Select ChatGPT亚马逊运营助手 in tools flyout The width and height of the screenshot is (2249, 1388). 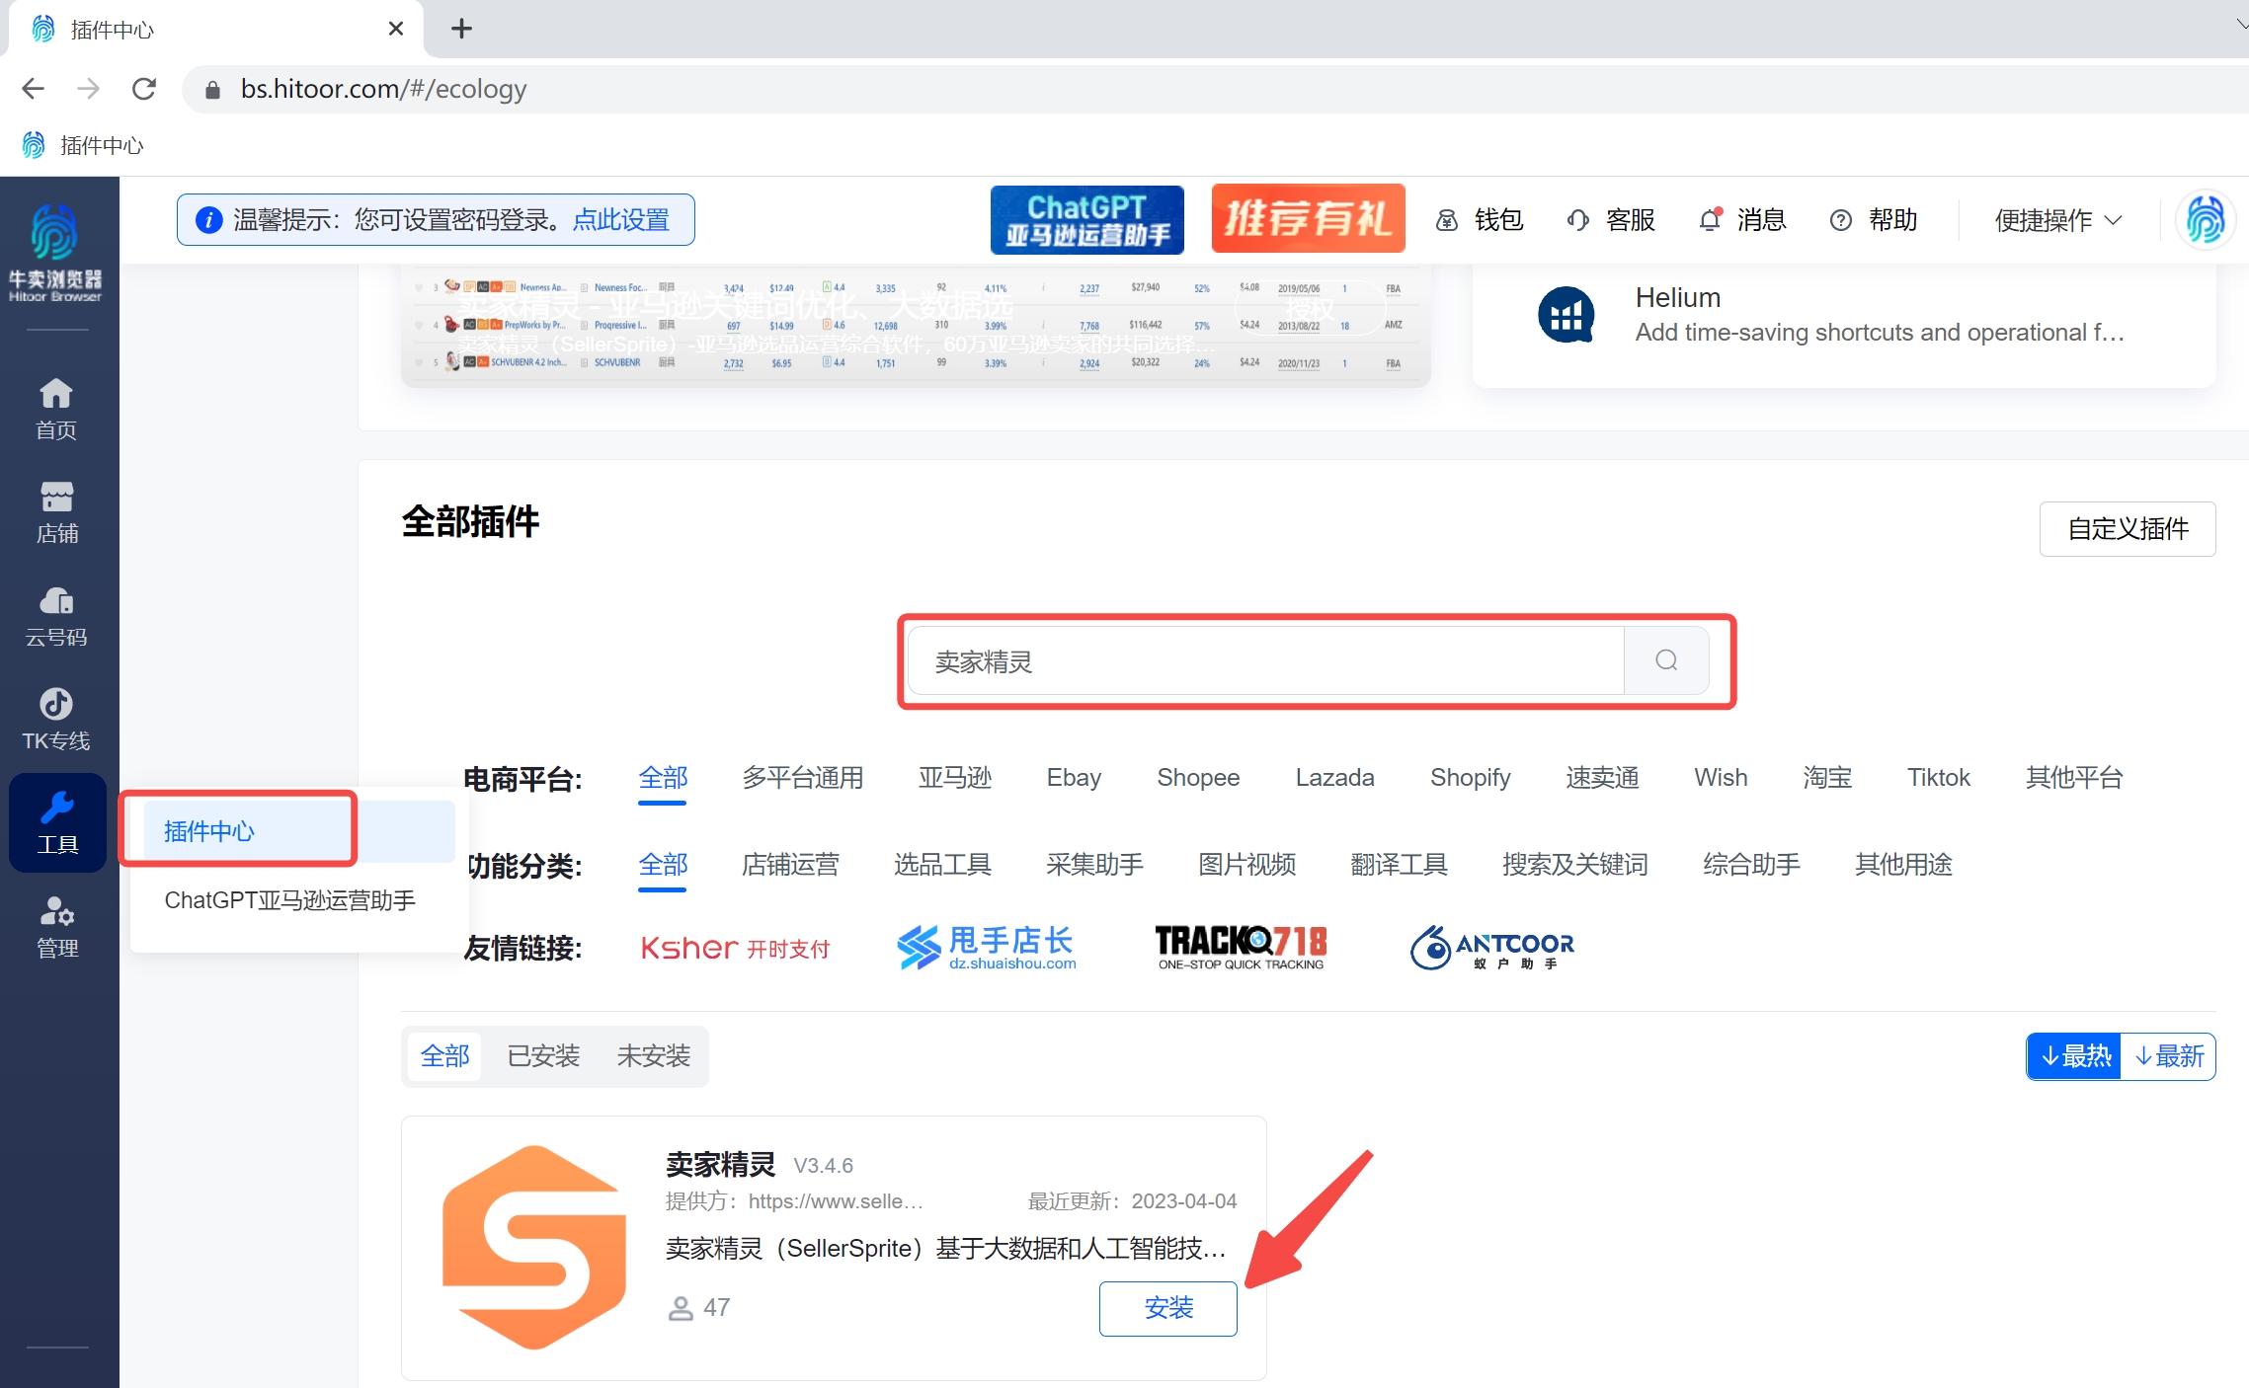[289, 900]
